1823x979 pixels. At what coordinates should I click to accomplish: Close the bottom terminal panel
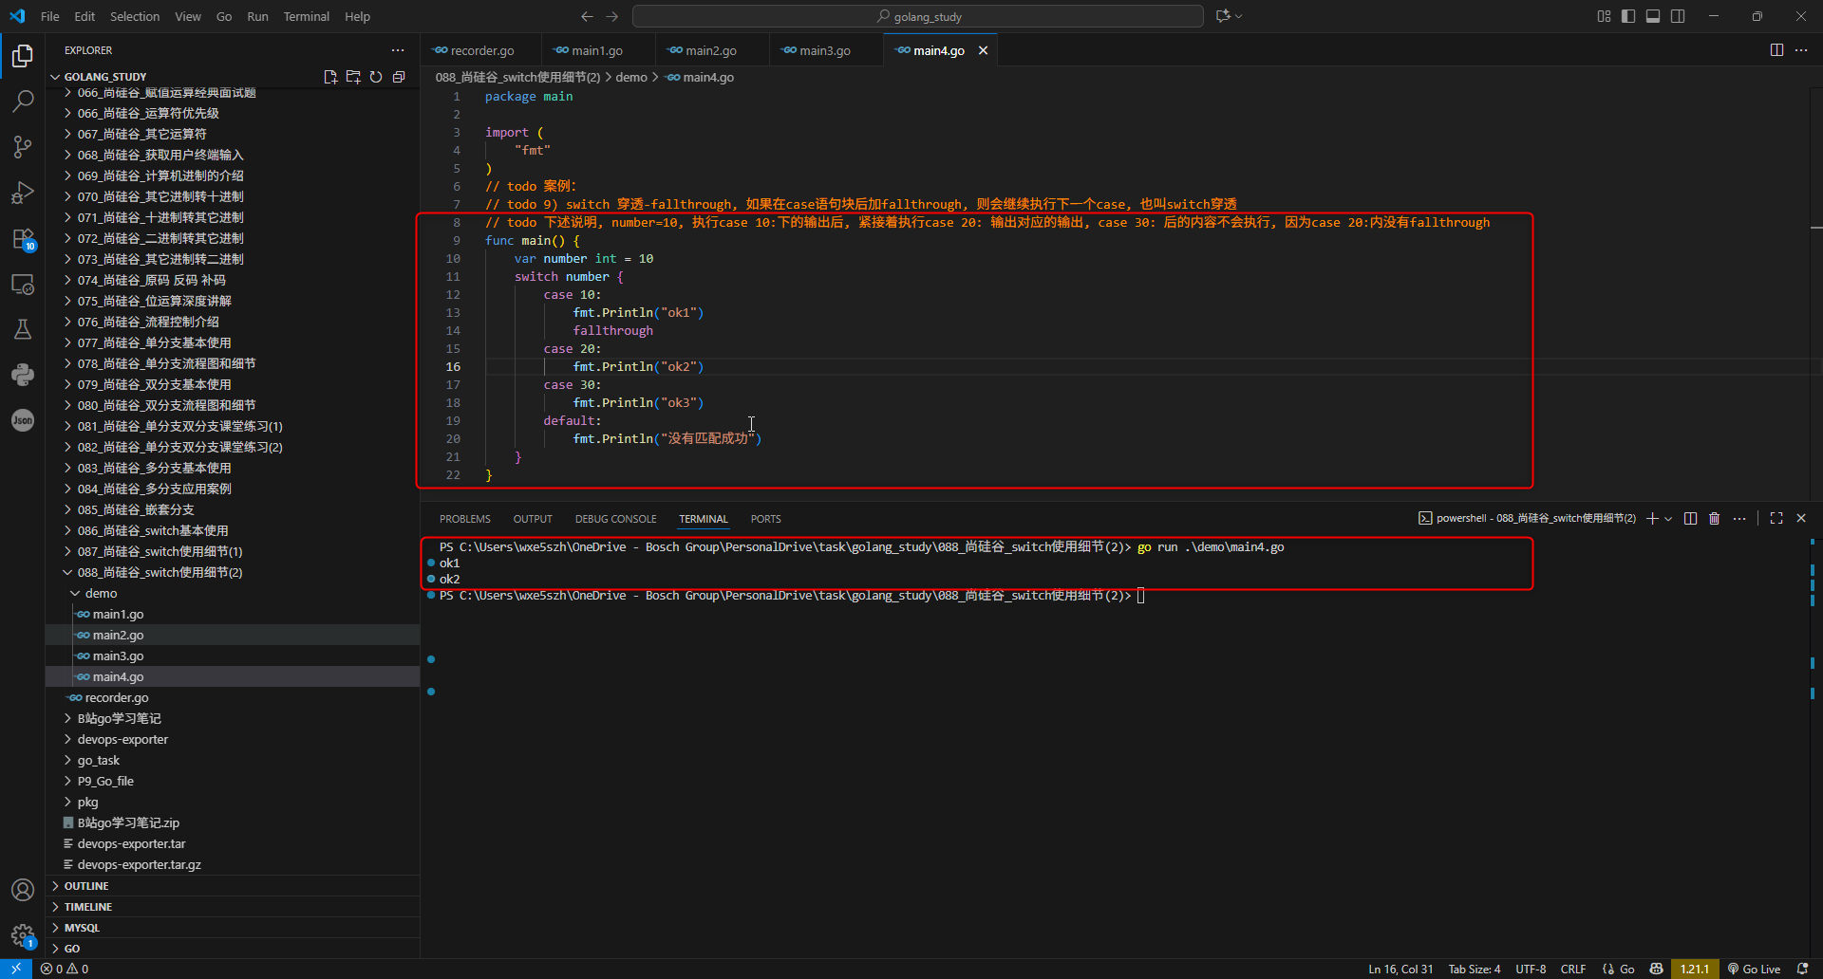[1801, 519]
